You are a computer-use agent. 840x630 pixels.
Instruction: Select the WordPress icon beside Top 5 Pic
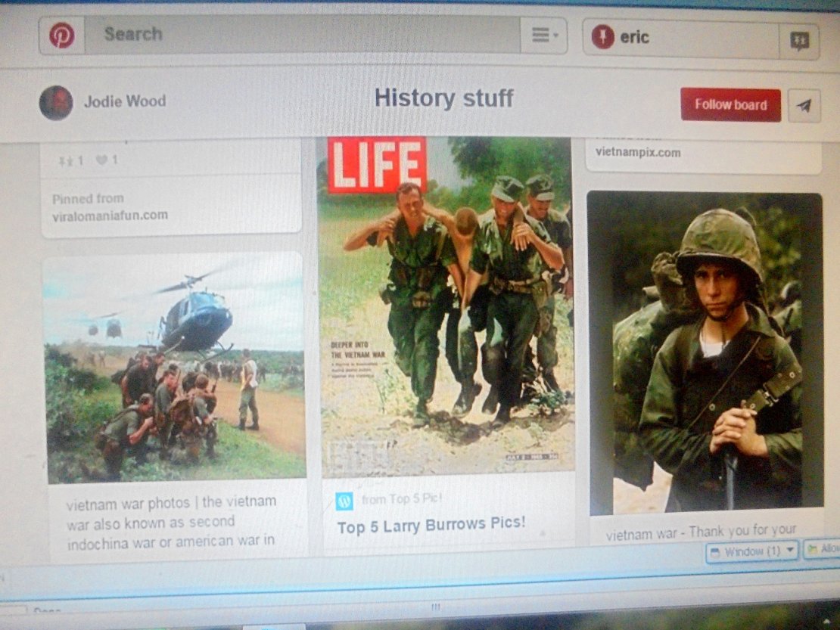[344, 501]
